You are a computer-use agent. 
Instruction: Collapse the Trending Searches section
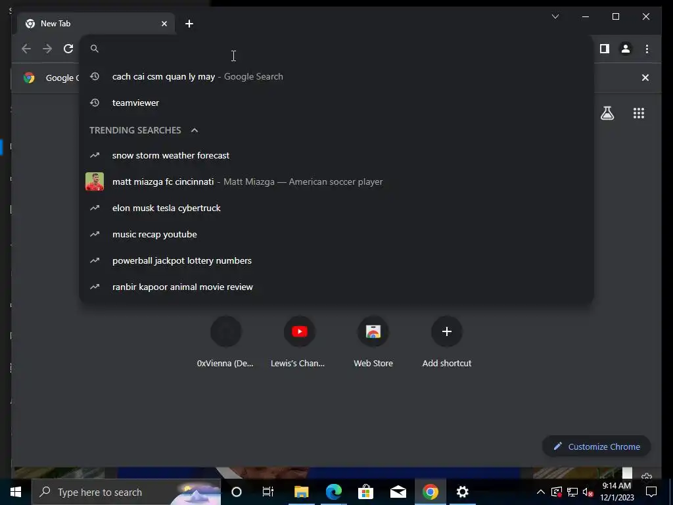click(195, 130)
